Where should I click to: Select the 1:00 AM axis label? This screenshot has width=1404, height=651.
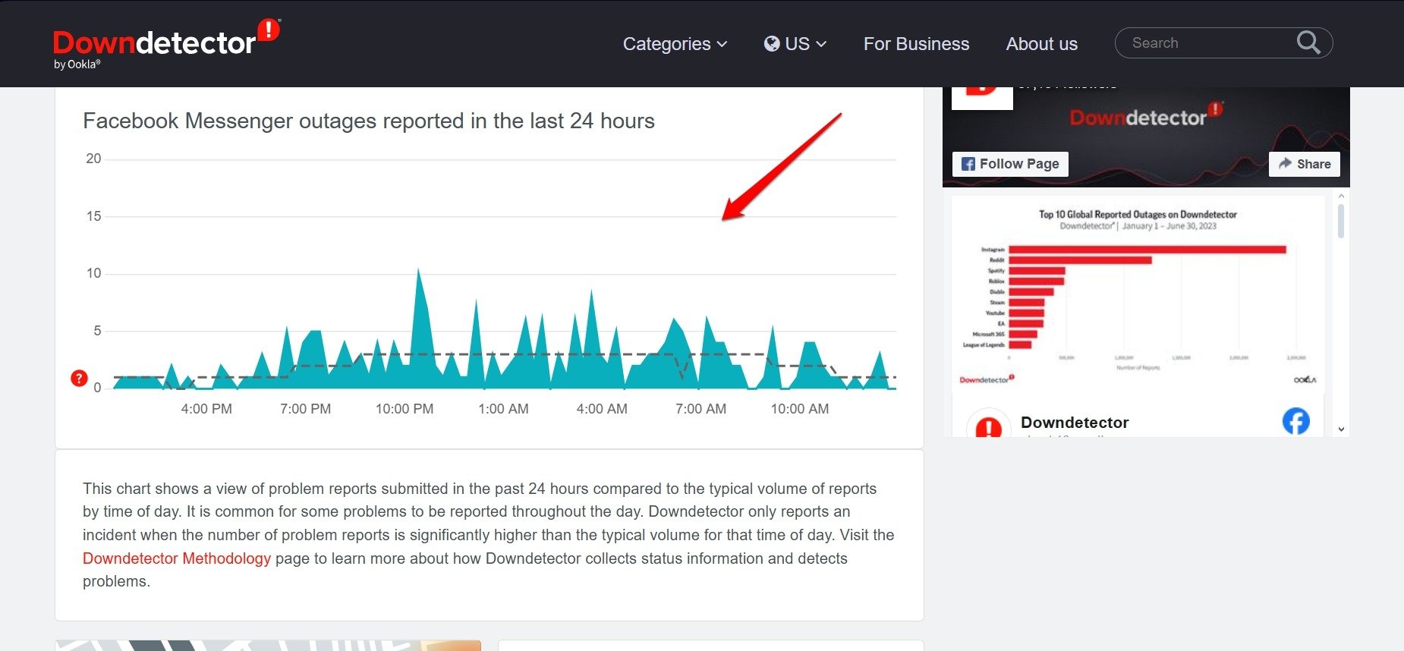[503, 409]
